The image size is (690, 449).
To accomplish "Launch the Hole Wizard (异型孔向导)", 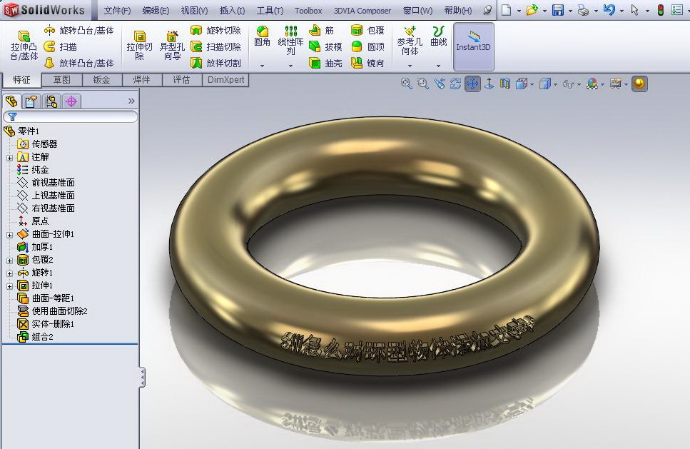I will (x=172, y=45).
